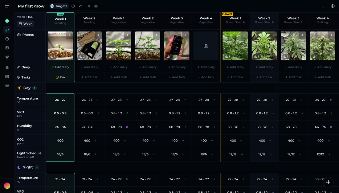The height and width of the screenshot is (193, 339).
Task: Open the mail envelope icon in the sidebar
Action: [x=7, y=76]
